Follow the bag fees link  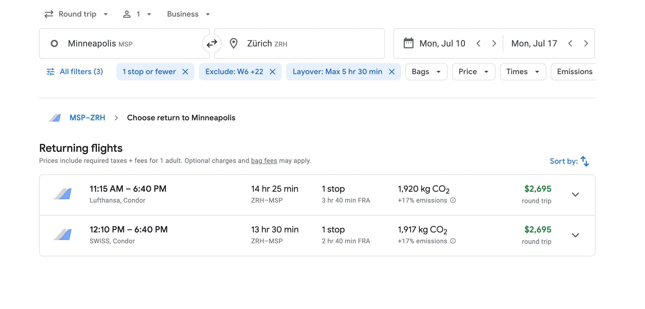tap(264, 161)
